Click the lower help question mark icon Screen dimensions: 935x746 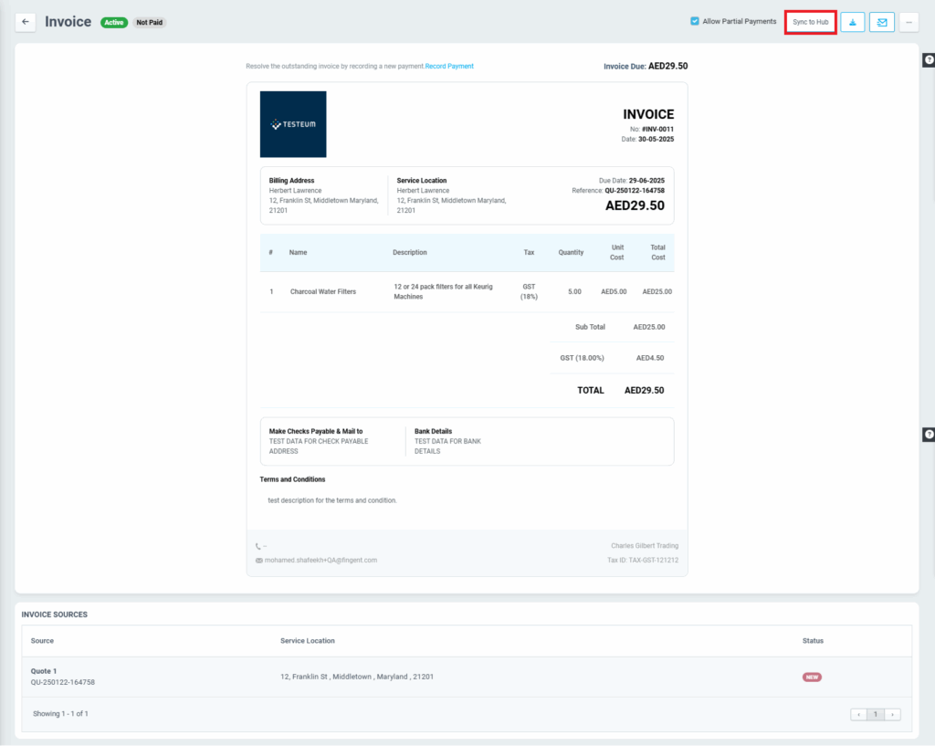[x=929, y=435]
